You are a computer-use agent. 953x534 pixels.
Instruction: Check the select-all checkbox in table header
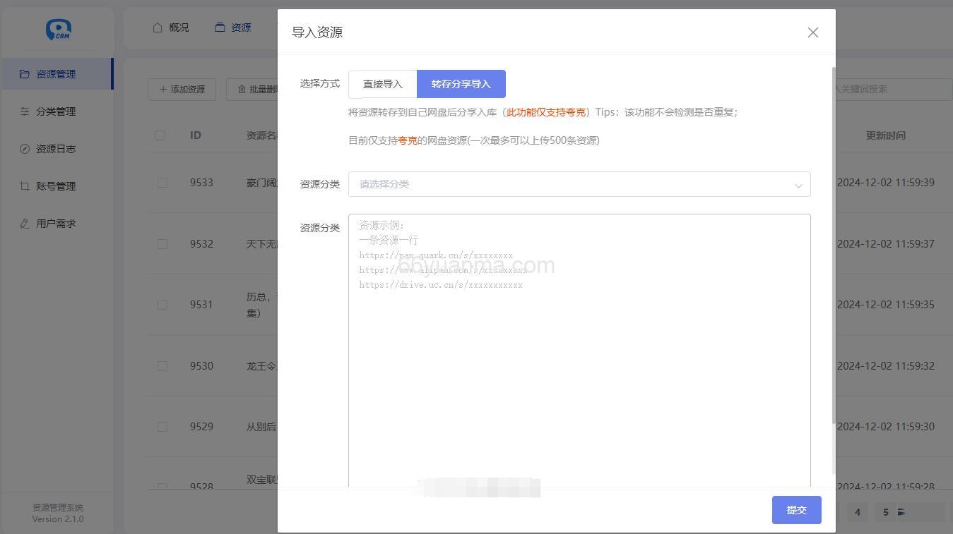(x=161, y=135)
